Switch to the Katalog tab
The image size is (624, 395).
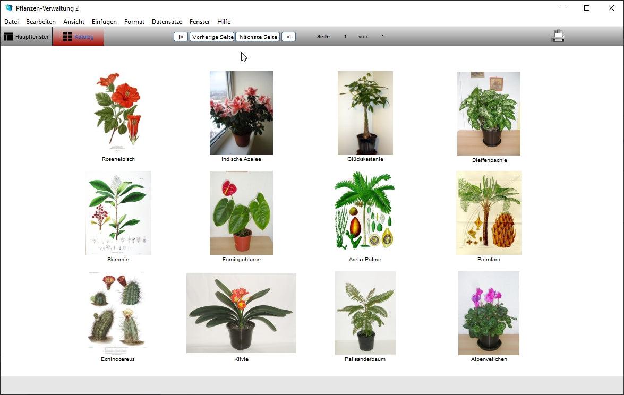point(79,37)
